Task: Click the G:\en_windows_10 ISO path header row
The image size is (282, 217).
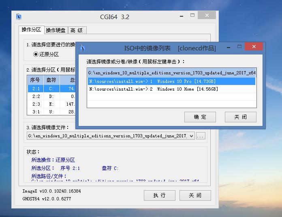Action: 171,73
